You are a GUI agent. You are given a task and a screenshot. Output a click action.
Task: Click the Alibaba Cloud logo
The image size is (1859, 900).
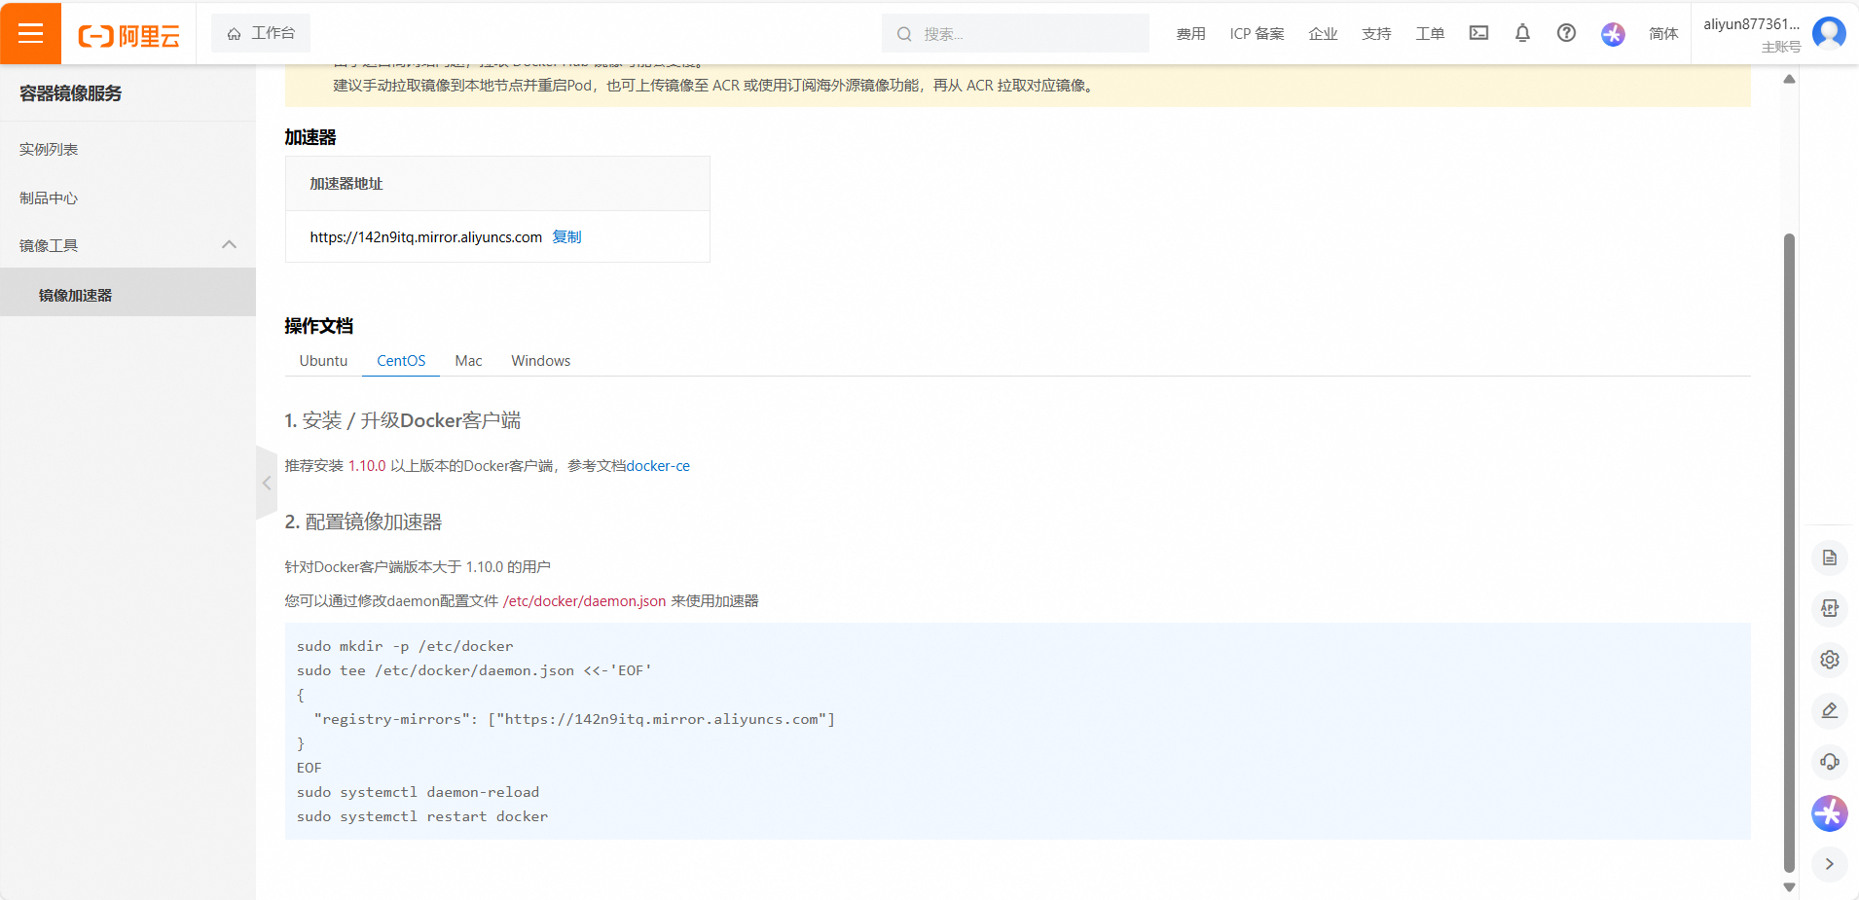pos(128,36)
